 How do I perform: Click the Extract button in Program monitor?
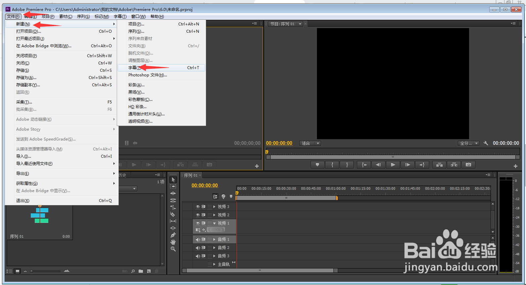454,165
